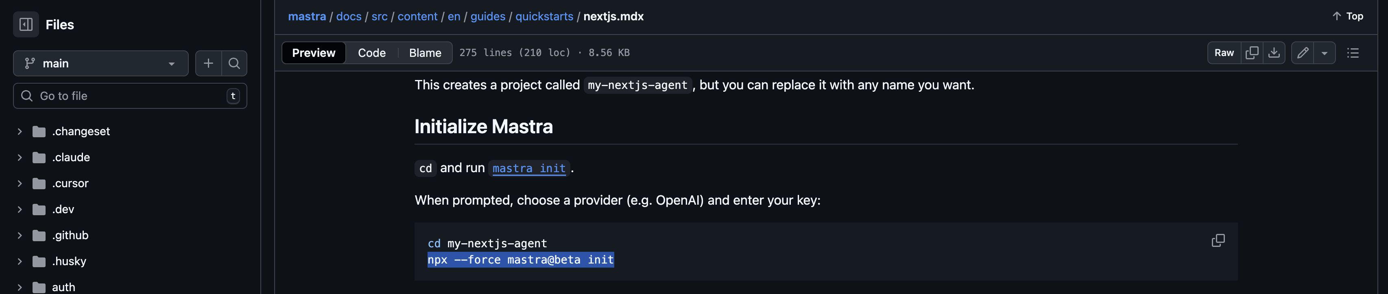Image resolution: width=1388 pixels, height=294 pixels.
Task: Copy the code block snippet
Action: click(x=1218, y=240)
